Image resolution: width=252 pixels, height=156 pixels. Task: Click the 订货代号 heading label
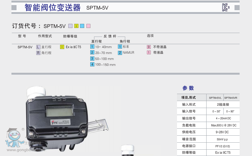tap(24, 26)
